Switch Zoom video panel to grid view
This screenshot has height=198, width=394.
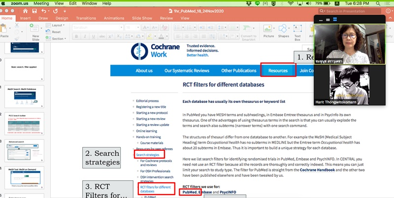click(335, 19)
